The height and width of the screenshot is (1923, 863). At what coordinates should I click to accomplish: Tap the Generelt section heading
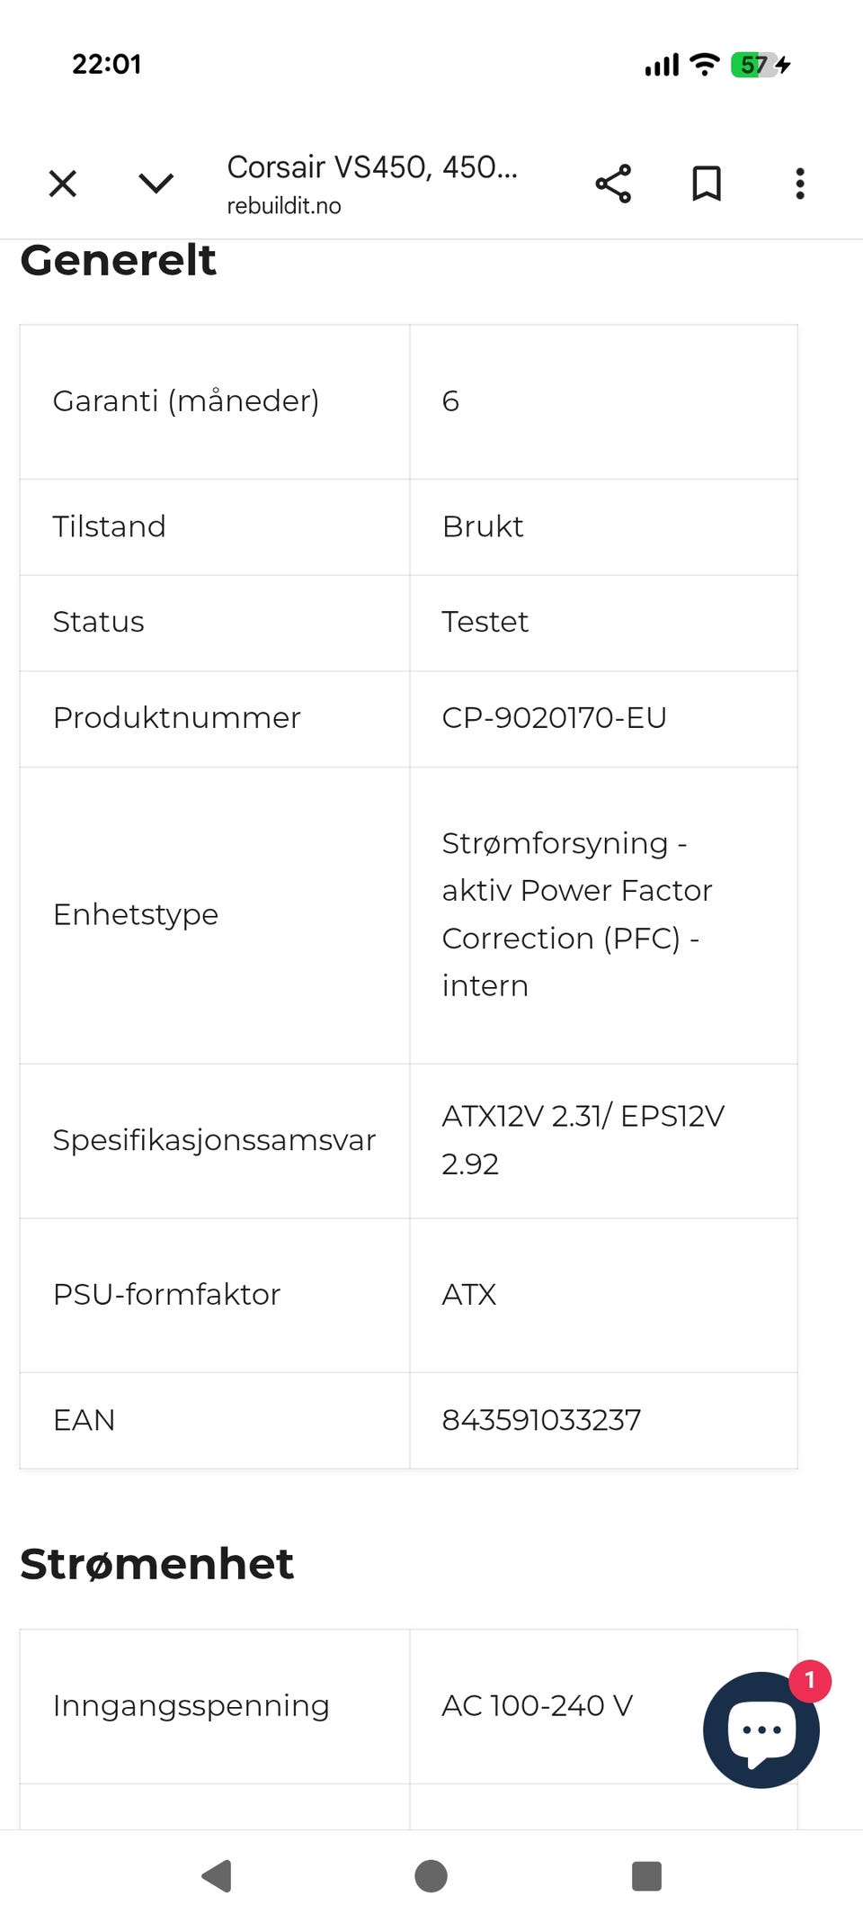[118, 261]
